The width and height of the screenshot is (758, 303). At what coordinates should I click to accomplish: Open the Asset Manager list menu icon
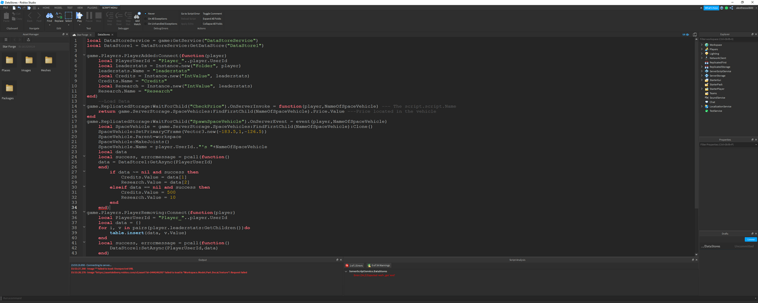(x=6, y=40)
